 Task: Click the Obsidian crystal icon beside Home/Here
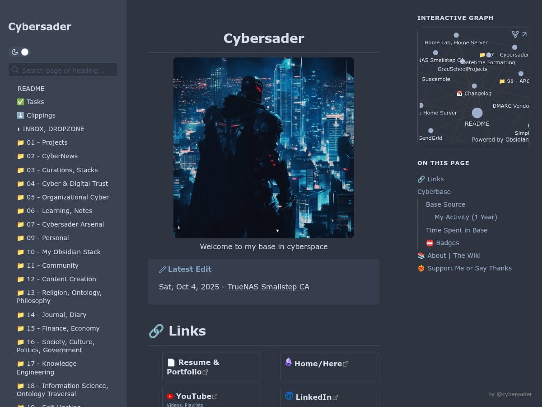(288, 362)
